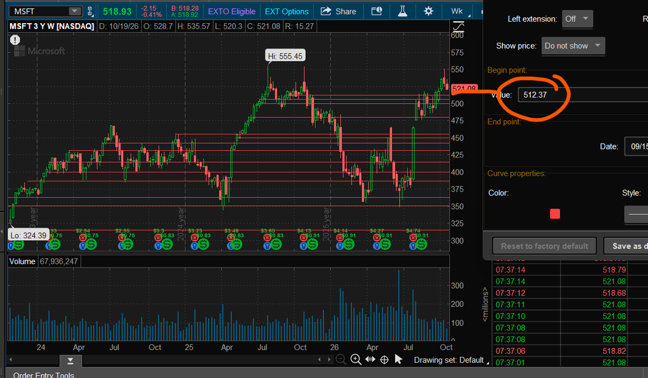Screen dimensions: 648x378
Task: Click the 500 price axis label
Action: 457,103
